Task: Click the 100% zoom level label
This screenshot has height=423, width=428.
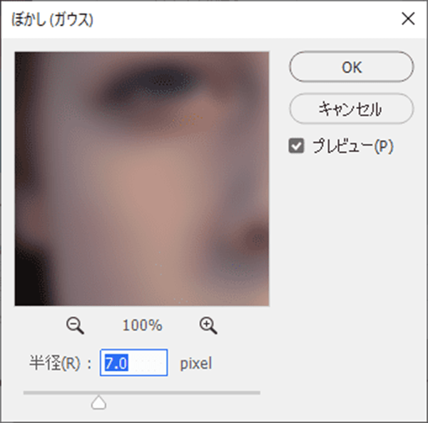Action: click(142, 325)
